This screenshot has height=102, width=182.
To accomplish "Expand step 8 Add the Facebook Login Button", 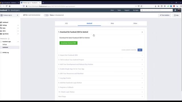I will 101,83.
